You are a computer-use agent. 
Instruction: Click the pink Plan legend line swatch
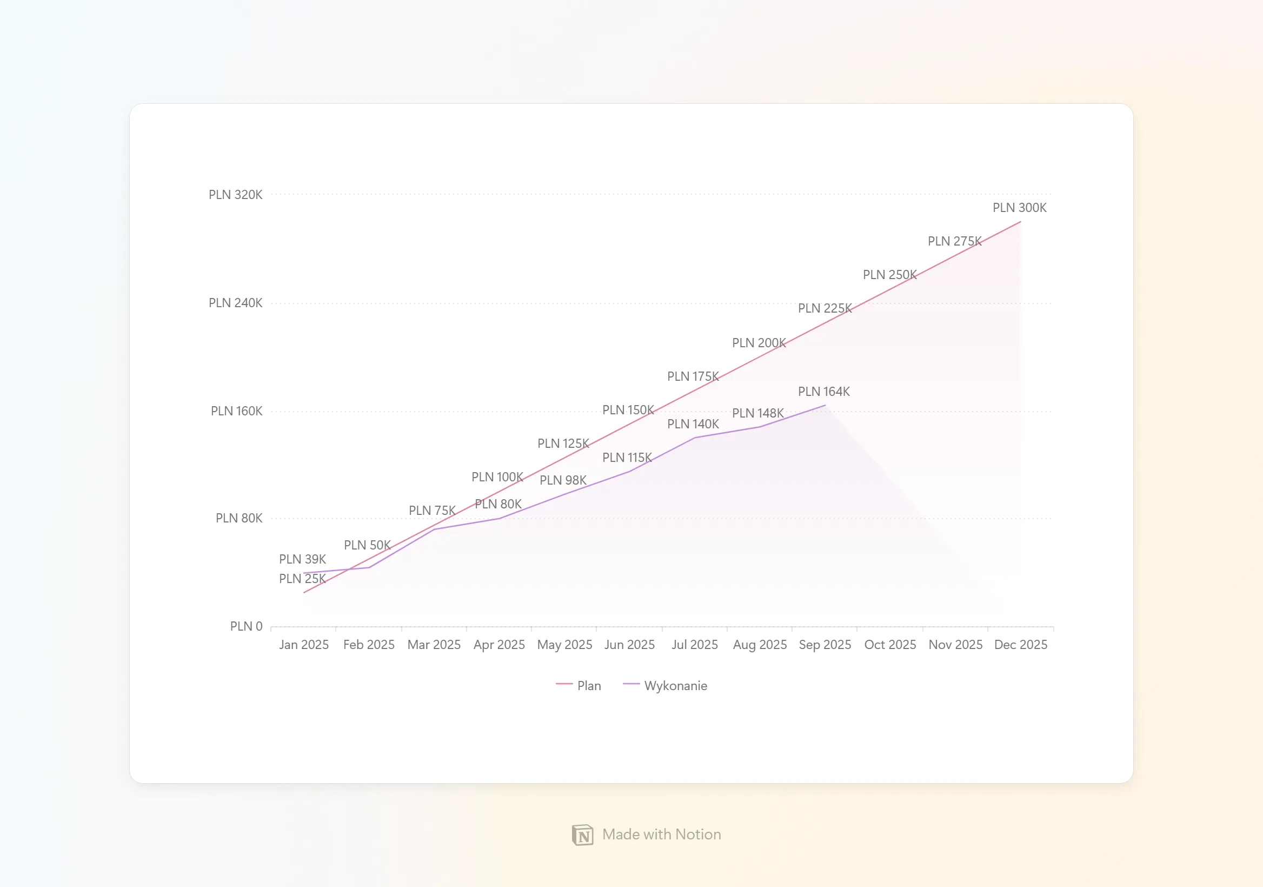[x=564, y=684]
